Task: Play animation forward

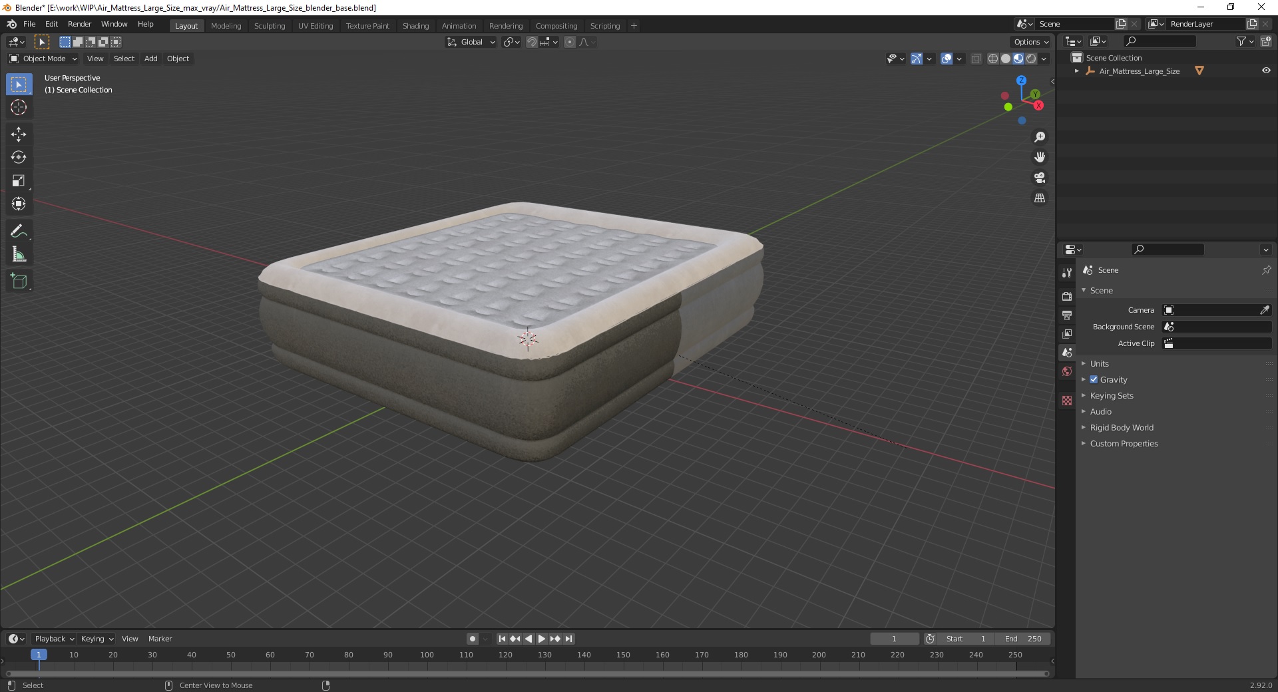Action: click(542, 639)
